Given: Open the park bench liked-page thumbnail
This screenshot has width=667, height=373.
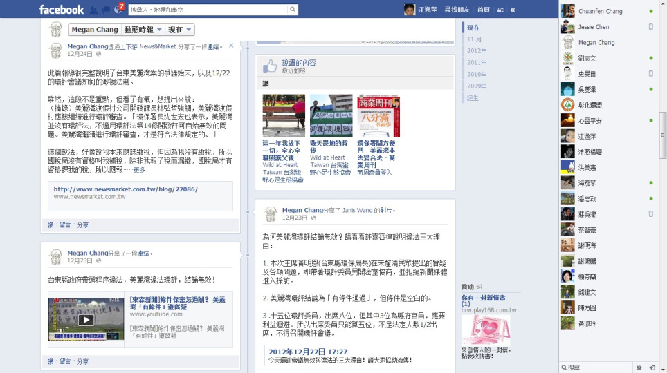Looking at the screenshot, I should [x=284, y=115].
